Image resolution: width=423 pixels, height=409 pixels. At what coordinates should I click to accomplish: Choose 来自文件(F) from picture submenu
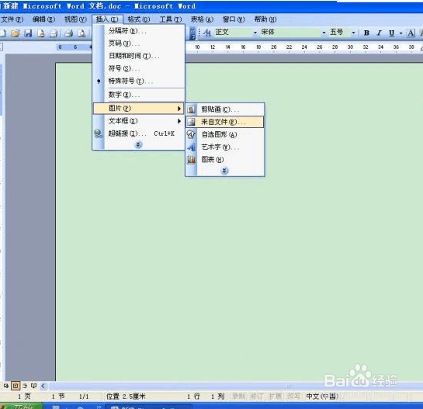[x=225, y=122]
